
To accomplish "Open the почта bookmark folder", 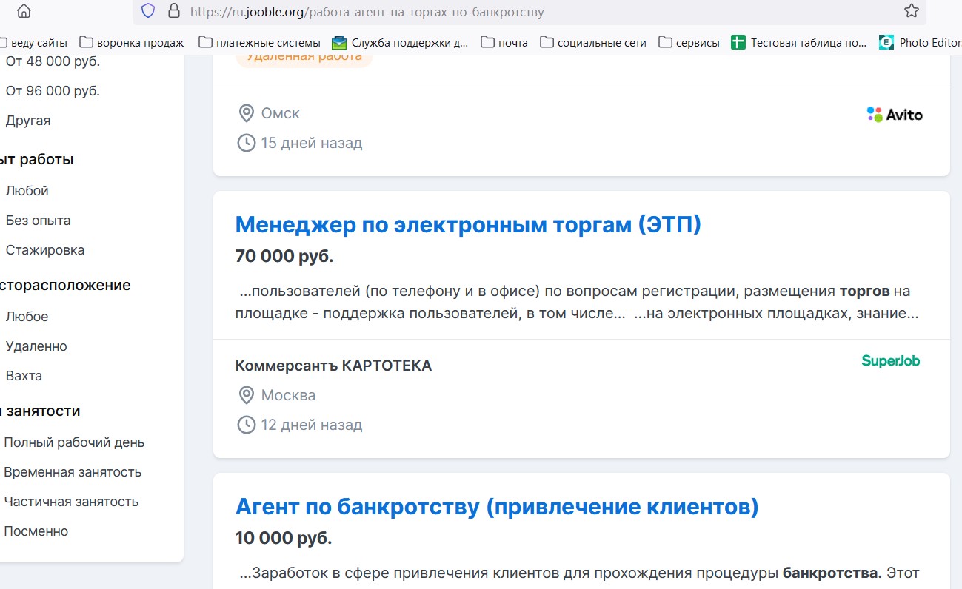I will point(504,43).
